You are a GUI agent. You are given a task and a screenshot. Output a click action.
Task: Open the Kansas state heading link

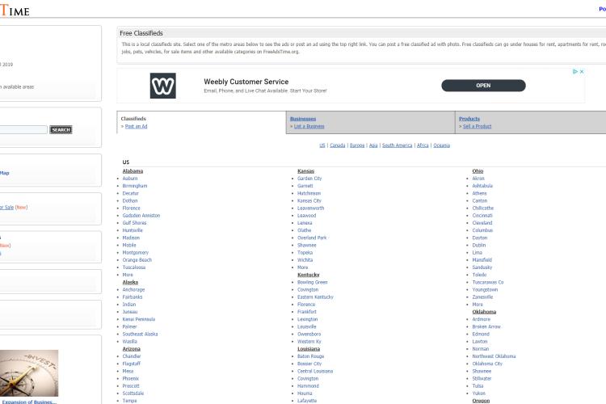click(x=305, y=170)
